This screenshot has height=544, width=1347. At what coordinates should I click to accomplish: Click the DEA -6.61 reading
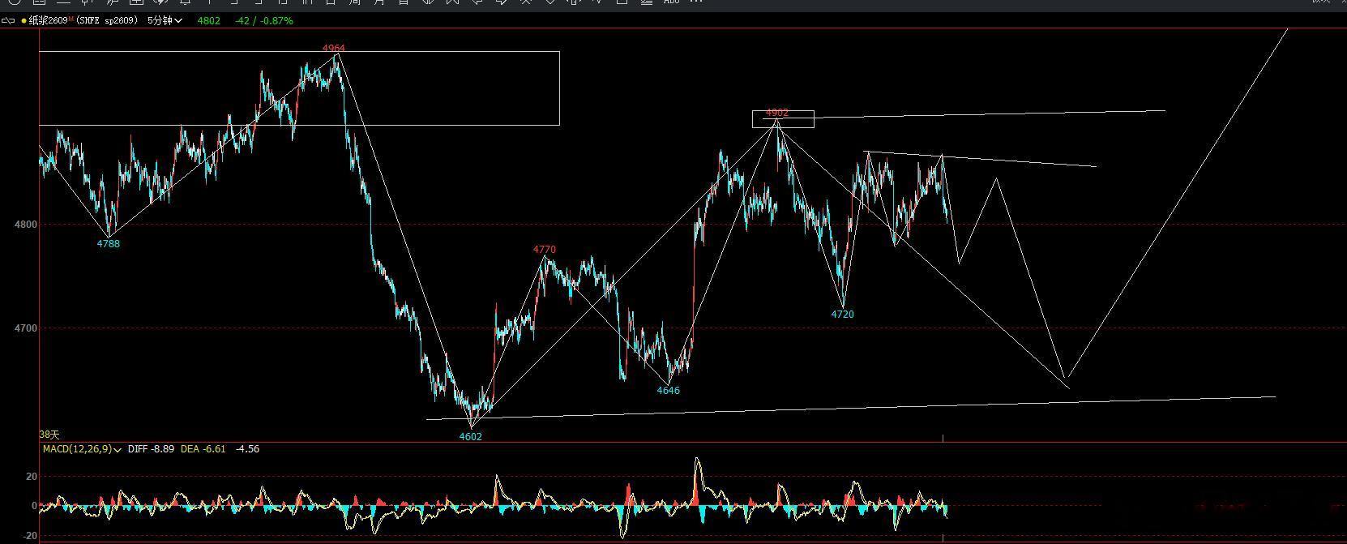(203, 449)
